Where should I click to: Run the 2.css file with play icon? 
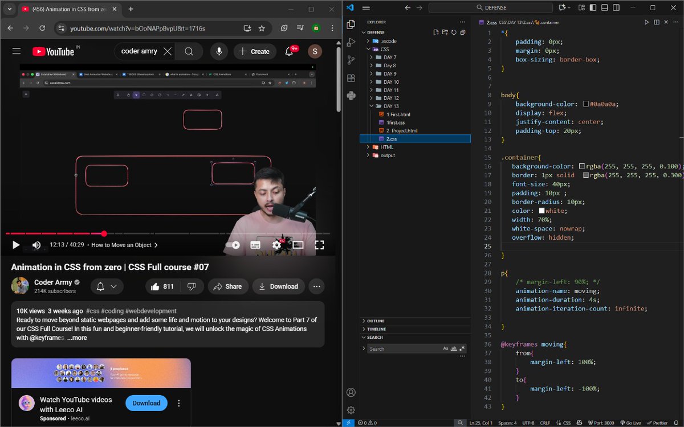click(646, 22)
